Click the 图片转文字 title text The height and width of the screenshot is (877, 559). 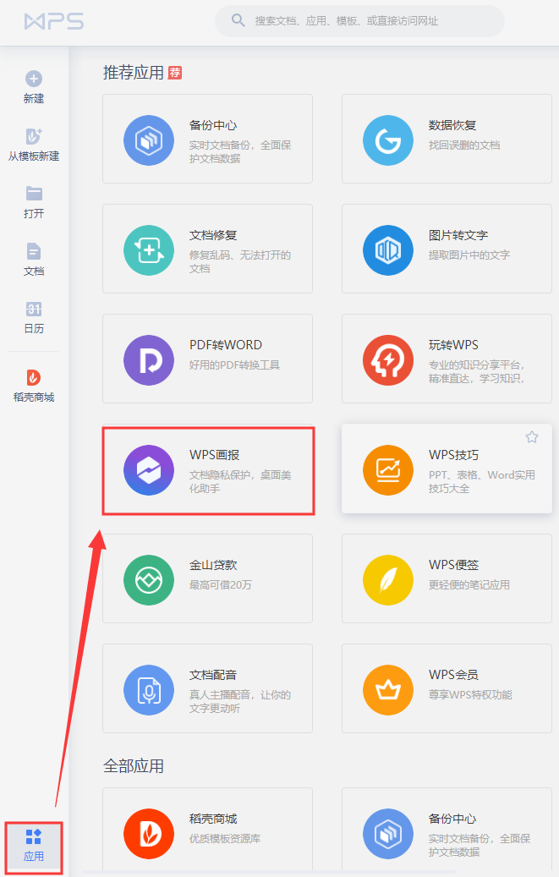click(x=458, y=235)
